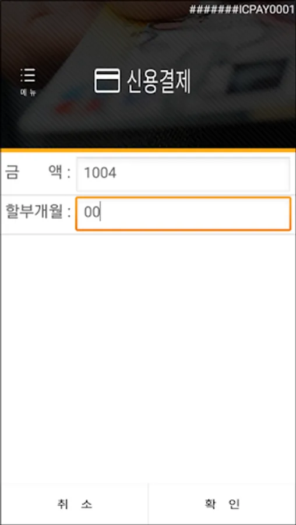296x525 pixels.
Task: Click the ####### masked prefix in the top bar
Action: click(x=214, y=10)
